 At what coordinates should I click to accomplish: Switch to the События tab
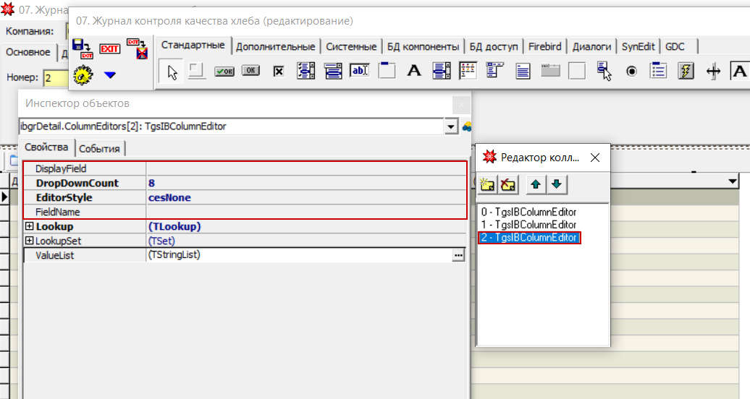101,148
